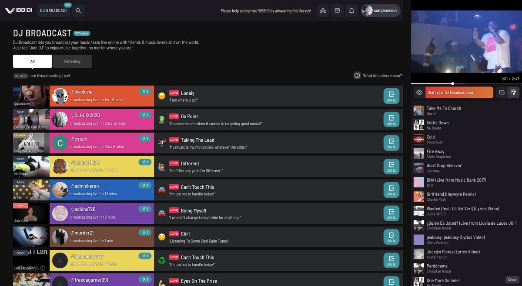This screenshot has height=286, width=522.
Task: Play 'Jocelyn Flores (Lyrics Video)'
Action: [466, 254]
